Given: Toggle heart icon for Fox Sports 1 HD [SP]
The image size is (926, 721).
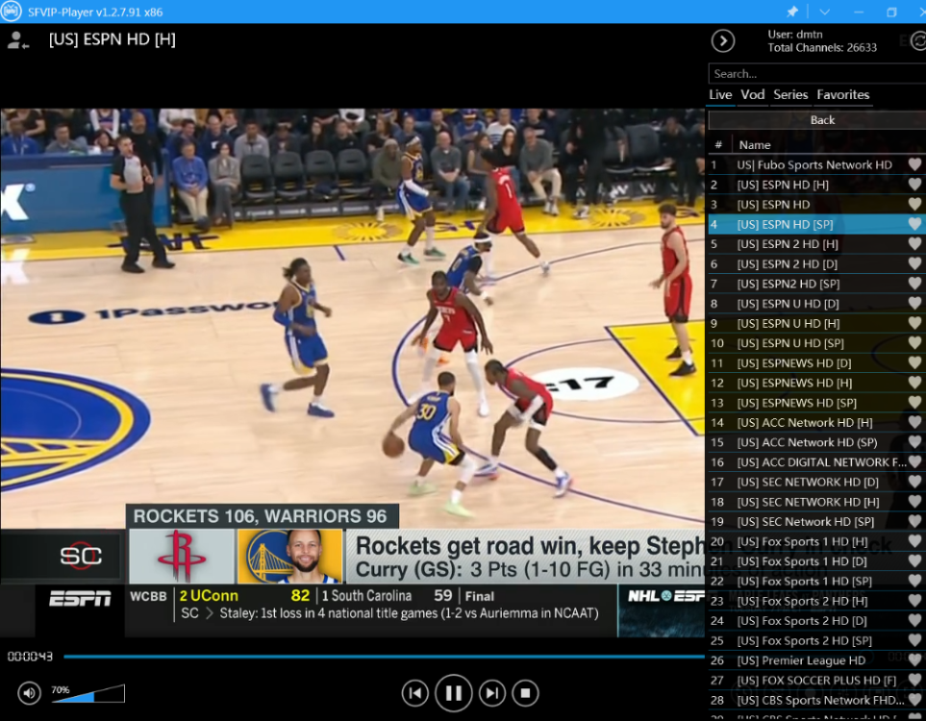Looking at the screenshot, I should coord(914,581).
